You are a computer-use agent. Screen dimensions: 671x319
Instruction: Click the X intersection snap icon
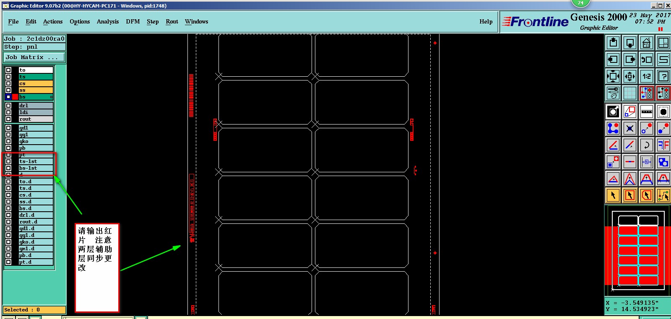[x=630, y=129]
